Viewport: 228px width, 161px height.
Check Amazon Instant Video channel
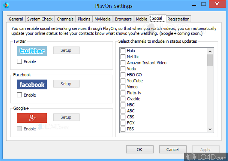tap(123, 63)
